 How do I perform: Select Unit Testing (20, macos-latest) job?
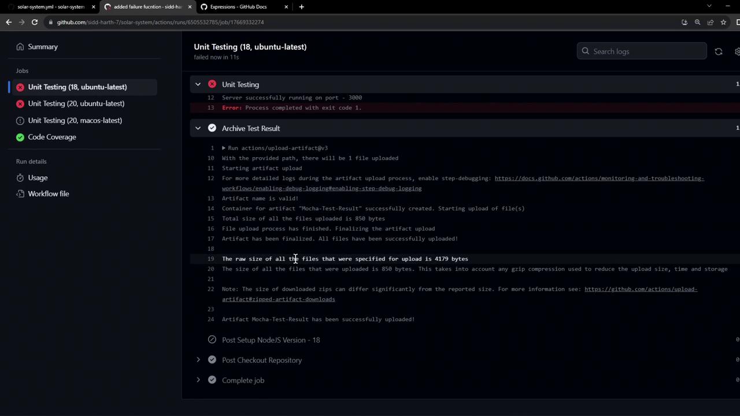[75, 120]
